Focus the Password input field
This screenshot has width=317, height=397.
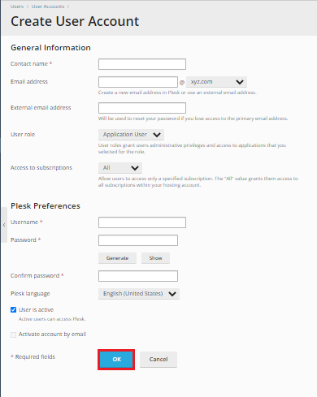(x=138, y=240)
